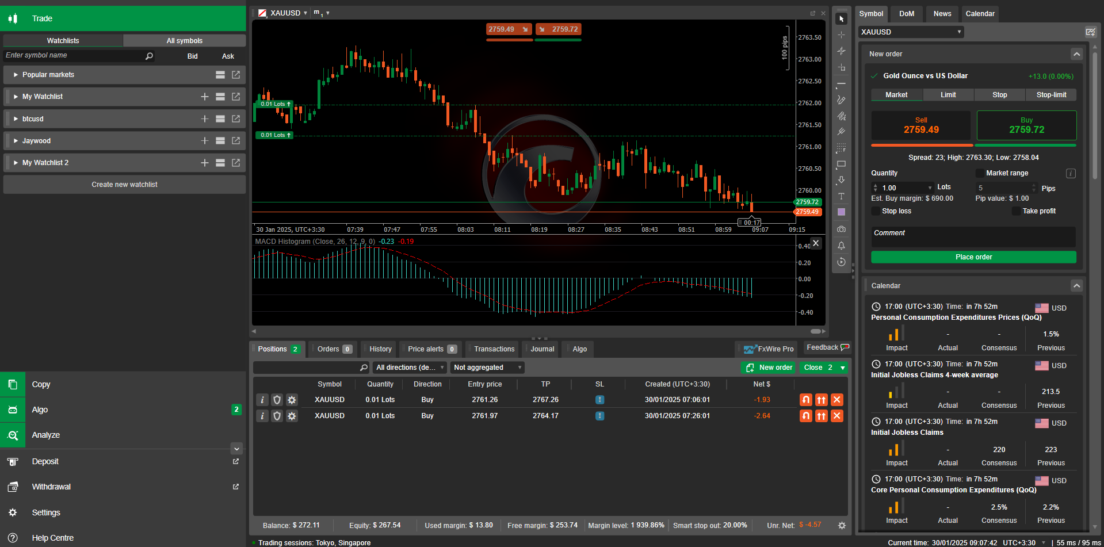This screenshot has width=1104, height=547.
Task: Expand the Popular markets watchlist
Action: click(x=16, y=75)
